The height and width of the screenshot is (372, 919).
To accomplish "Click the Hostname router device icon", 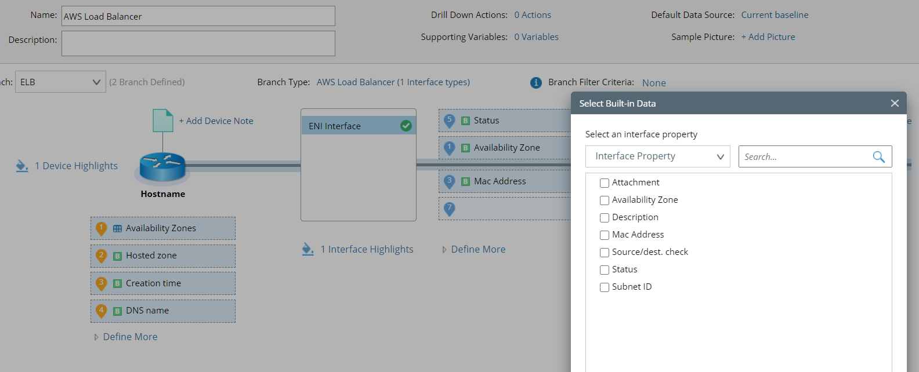I will point(162,167).
